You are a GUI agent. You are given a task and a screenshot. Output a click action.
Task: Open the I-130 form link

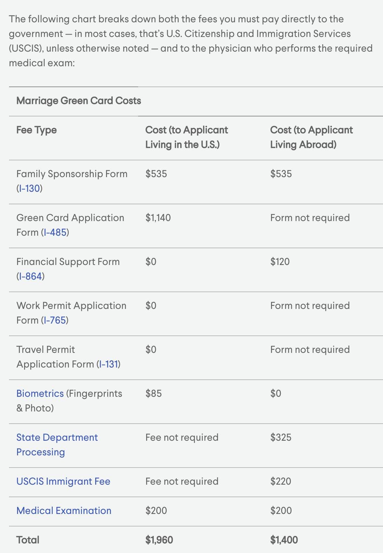click(29, 189)
